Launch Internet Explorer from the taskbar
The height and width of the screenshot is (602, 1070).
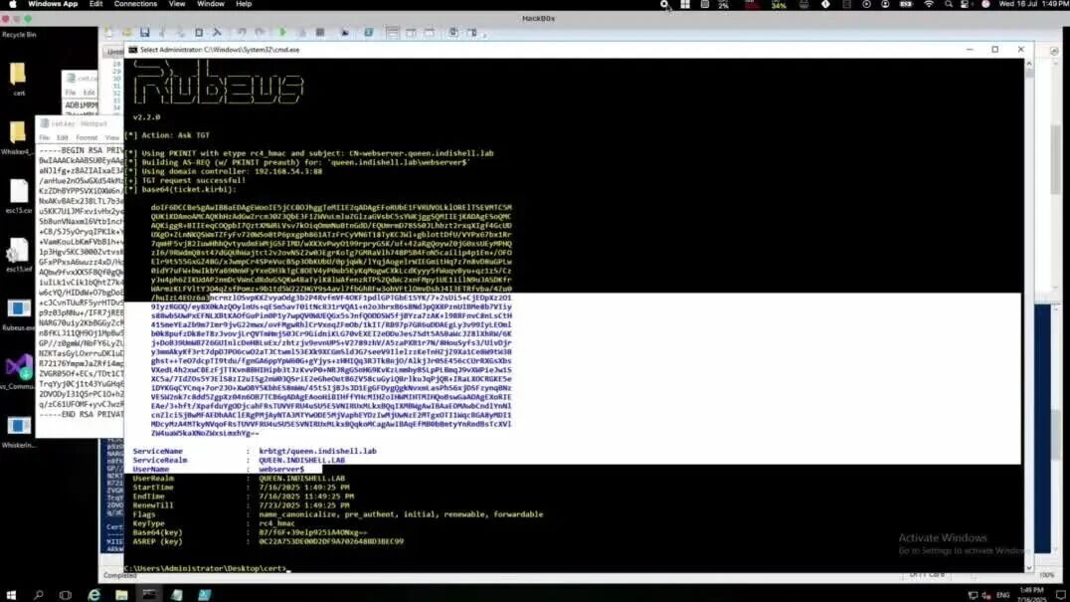(x=94, y=595)
